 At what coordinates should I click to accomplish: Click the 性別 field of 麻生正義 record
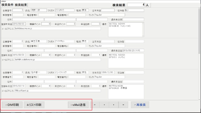click(85, 41)
